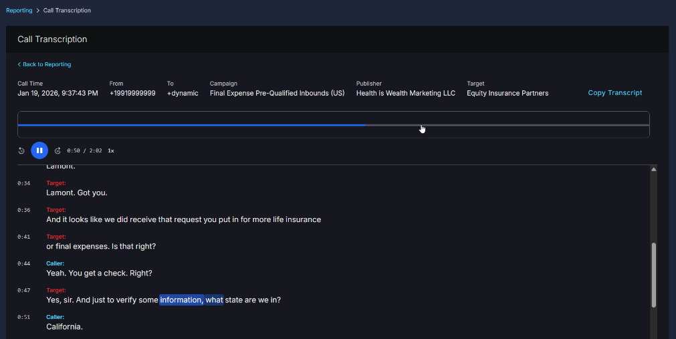Viewport: 676px width, 339px height.
Task: Click the To value +dynamic
Action: click(183, 93)
